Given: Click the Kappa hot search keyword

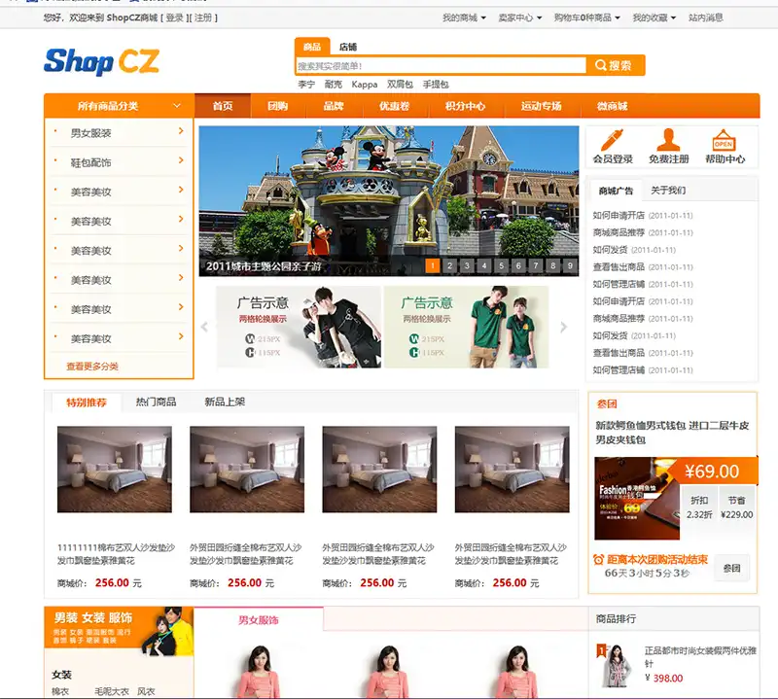Looking at the screenshot, I should click(x=365, y=85).
